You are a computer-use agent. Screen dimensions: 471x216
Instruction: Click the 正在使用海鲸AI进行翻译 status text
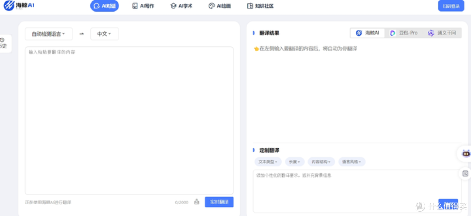(48, 203)
